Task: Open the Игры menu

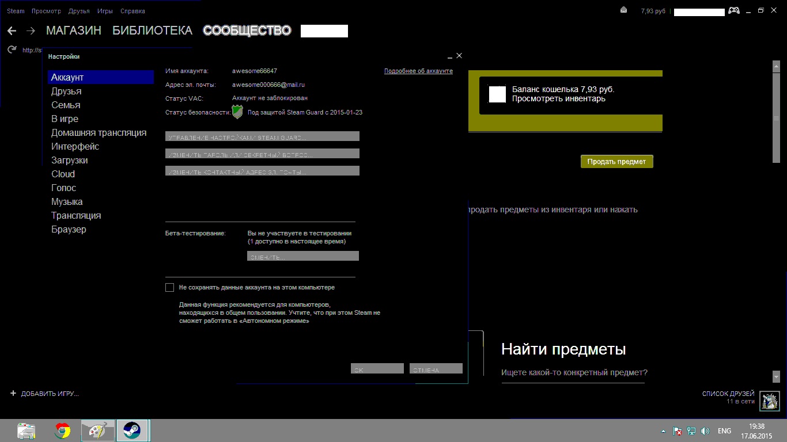Action: (x=105, y=11)
